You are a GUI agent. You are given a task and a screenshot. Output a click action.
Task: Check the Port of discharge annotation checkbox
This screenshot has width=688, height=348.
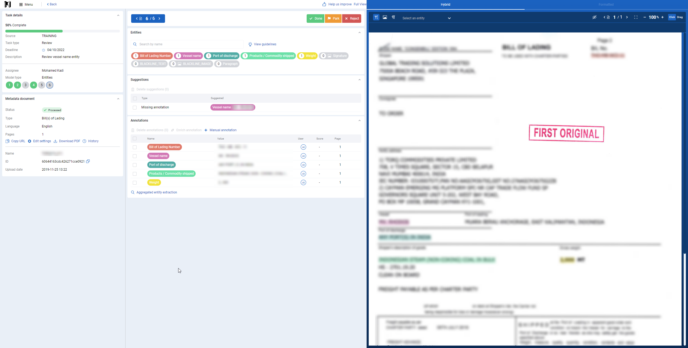(135, 165)
